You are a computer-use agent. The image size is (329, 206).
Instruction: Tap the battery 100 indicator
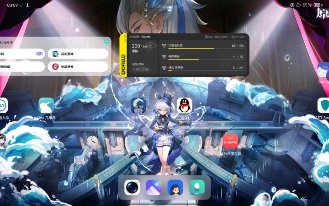click(317, 5)
